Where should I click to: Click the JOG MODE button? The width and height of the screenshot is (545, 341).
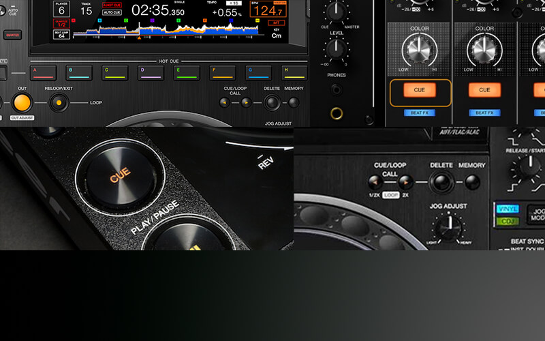[x=536, y=215]
